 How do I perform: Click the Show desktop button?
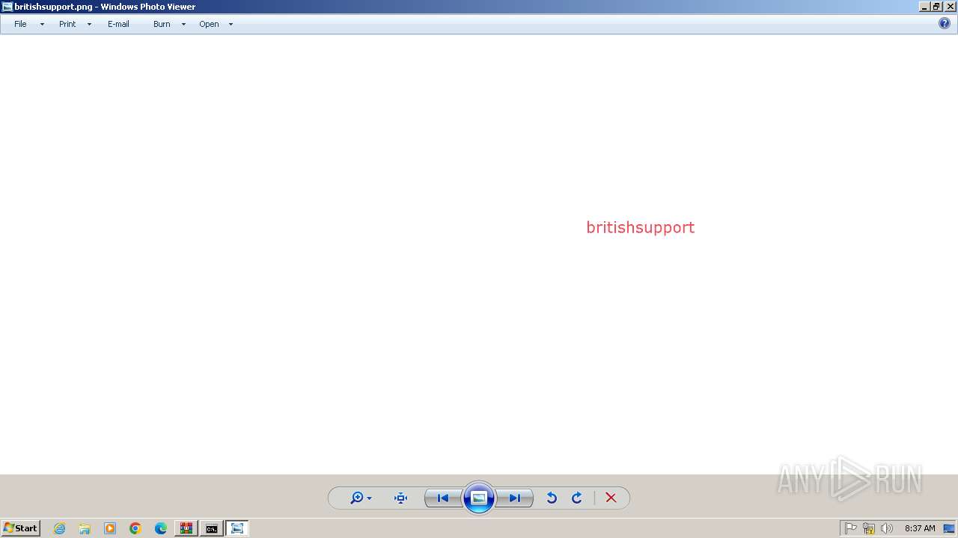950,528
